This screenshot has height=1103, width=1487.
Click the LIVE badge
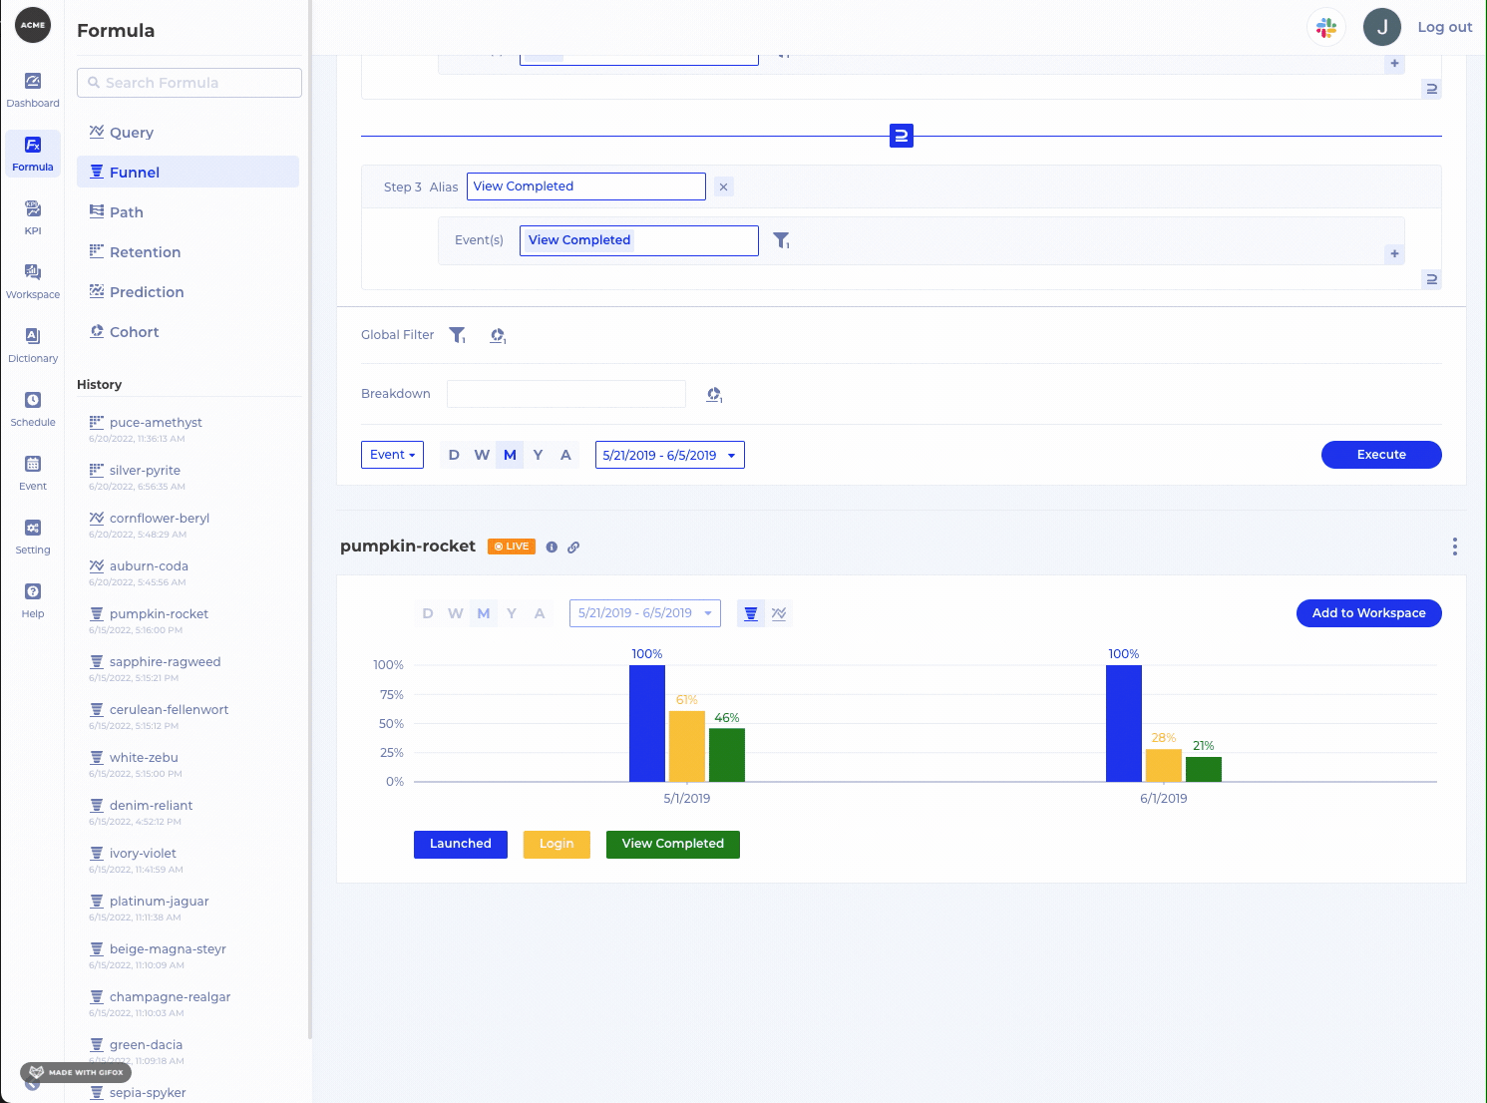[512, 547]
